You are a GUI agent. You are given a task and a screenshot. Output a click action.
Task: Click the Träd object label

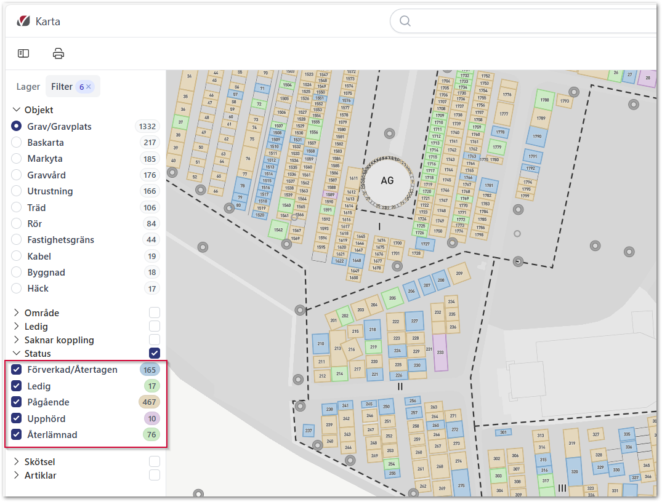[x=36, y=208]
